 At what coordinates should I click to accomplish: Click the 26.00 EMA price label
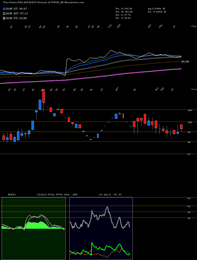click(185, 62)
